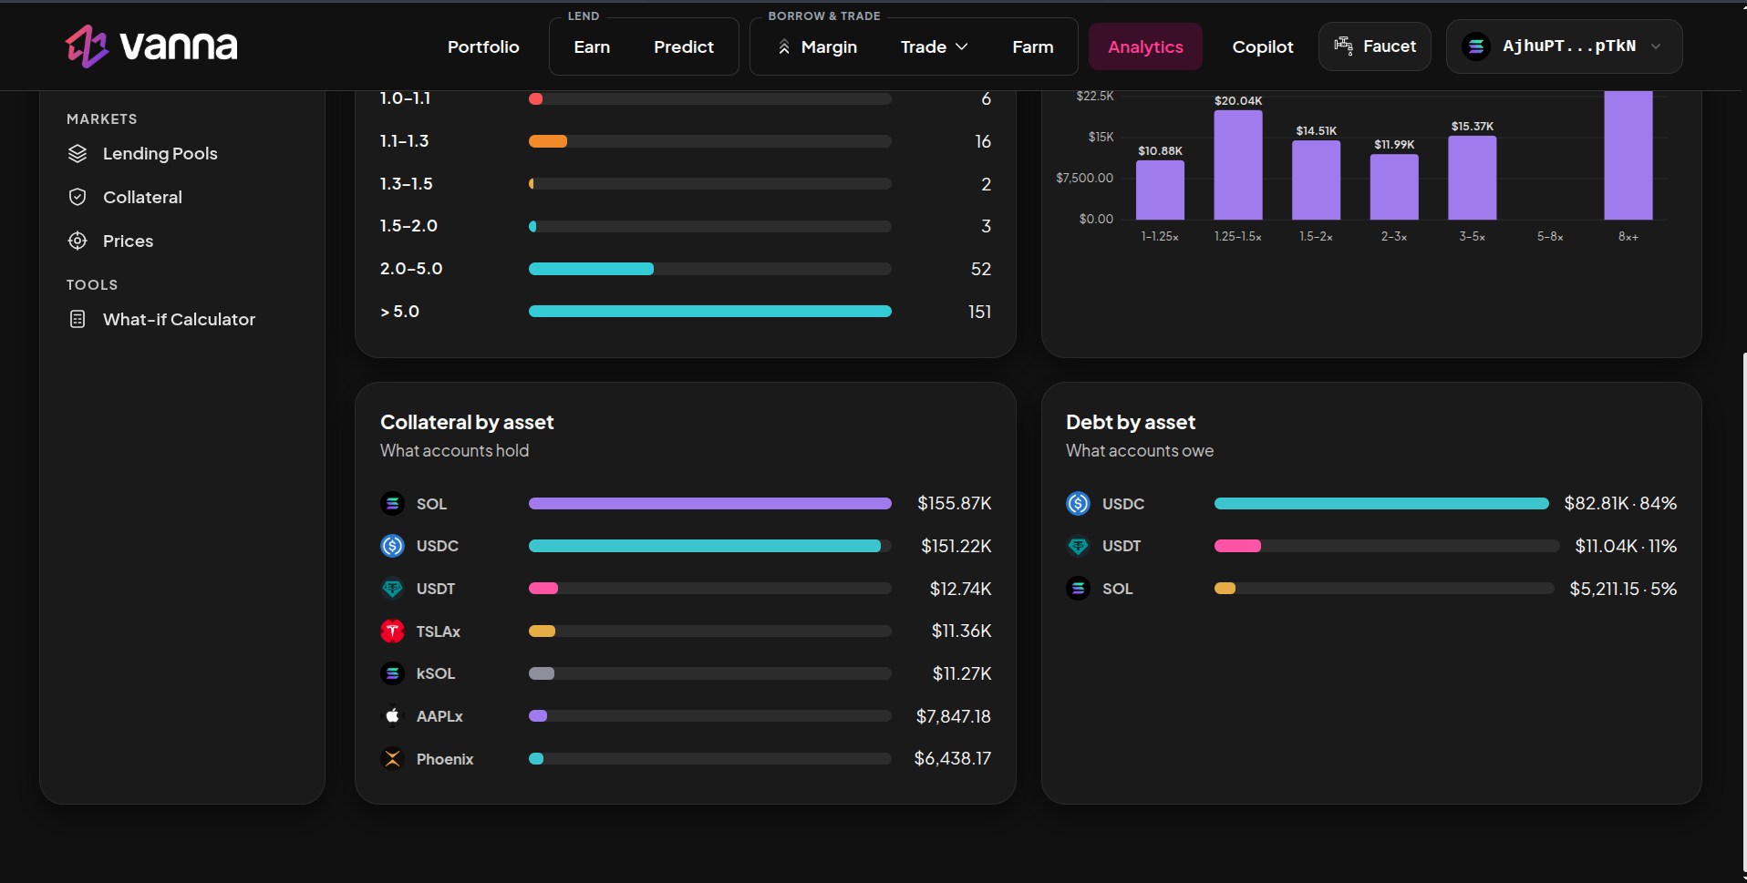Click the SOL icon in Debt by asset

(x=1078, y=589)
